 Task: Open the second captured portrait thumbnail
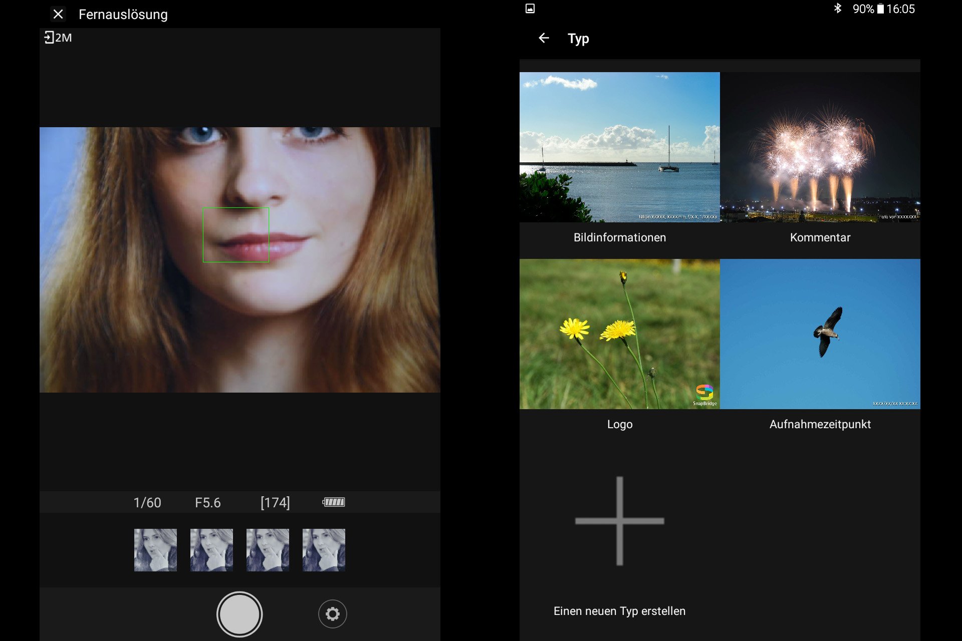pos(211,550)
